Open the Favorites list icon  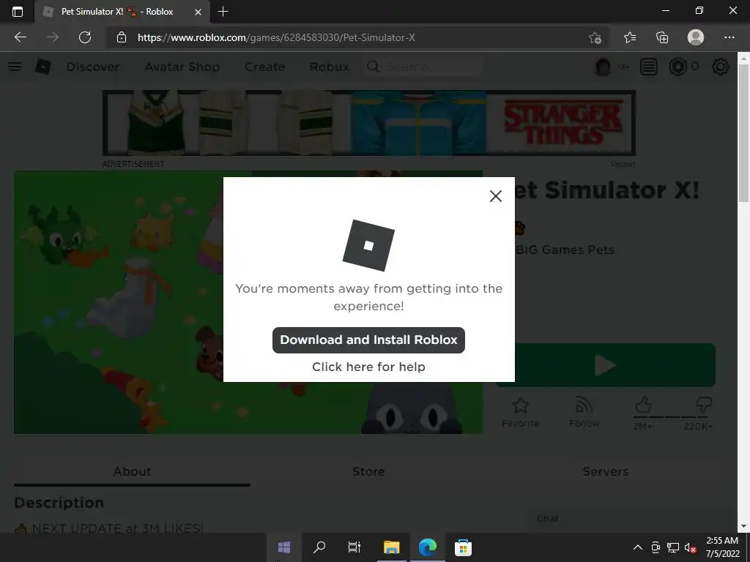coord(629,37)
